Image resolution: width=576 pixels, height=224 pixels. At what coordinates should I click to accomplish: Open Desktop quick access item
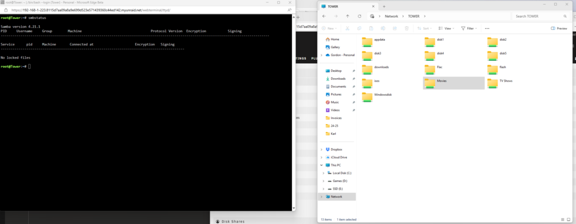pos(336,71)
